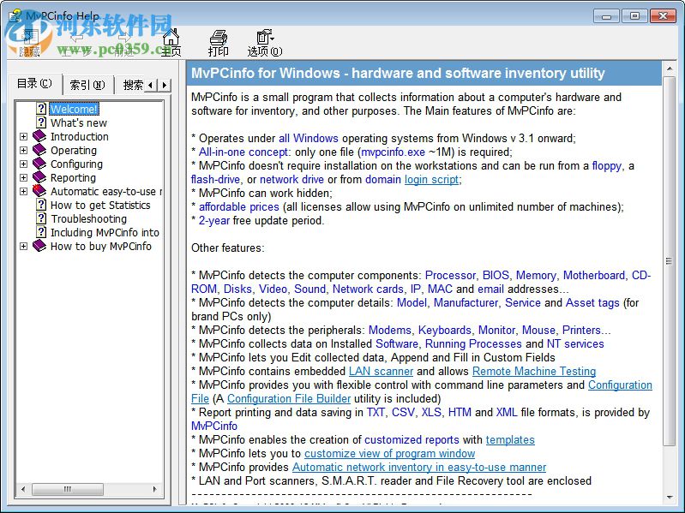
Task: Open the How to get Statistics topic
Action: click(x=100, y=205)
